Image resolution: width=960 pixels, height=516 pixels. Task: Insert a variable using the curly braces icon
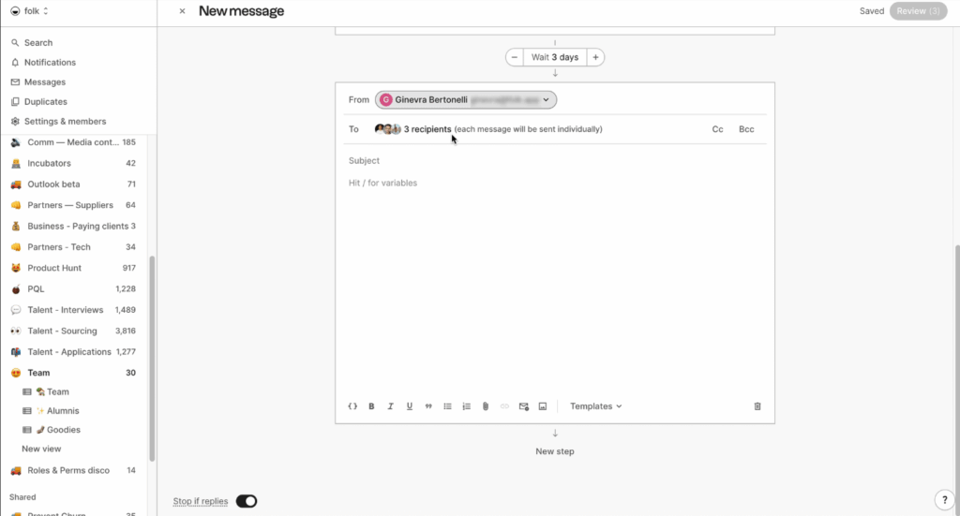pos(352,406)
